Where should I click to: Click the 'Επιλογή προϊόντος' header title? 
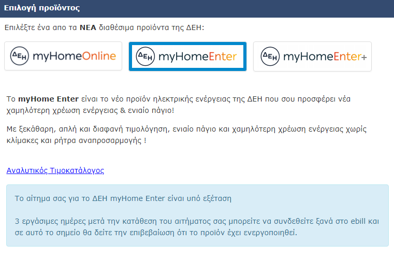(x=42, y=8)
